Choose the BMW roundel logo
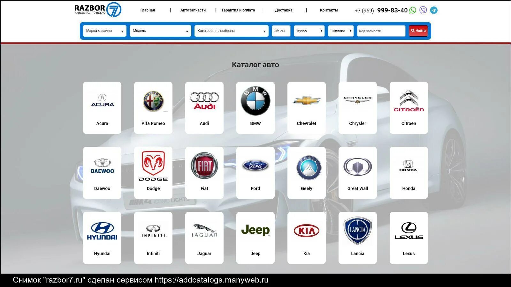The width and height of the screenshot is (511, 287). click(x=256, y=101)
